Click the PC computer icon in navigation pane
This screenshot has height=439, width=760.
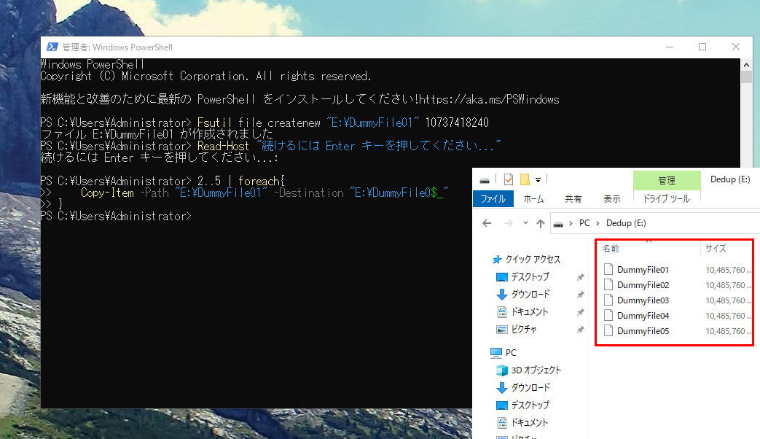[x=495, y=353]
